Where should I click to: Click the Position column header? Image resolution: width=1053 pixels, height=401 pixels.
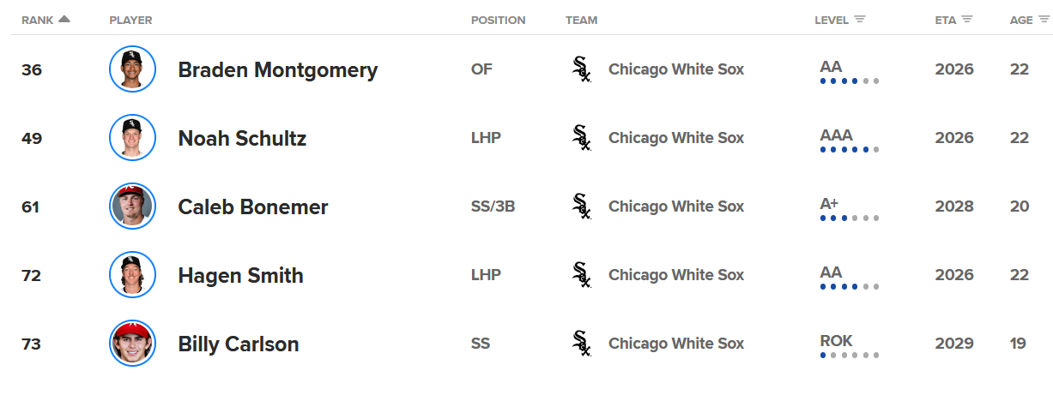pyautogui.click(x=498, y=20)
